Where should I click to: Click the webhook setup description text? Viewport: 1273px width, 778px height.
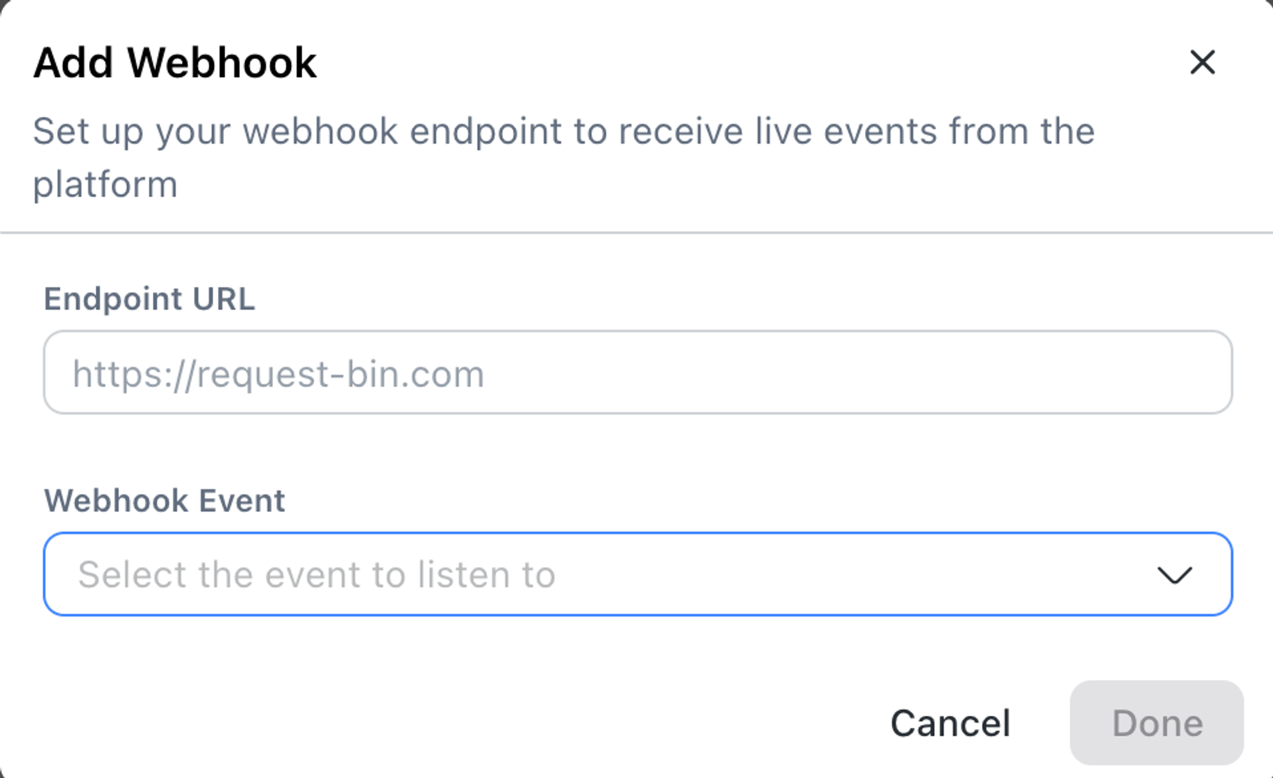tap(563, 132)
